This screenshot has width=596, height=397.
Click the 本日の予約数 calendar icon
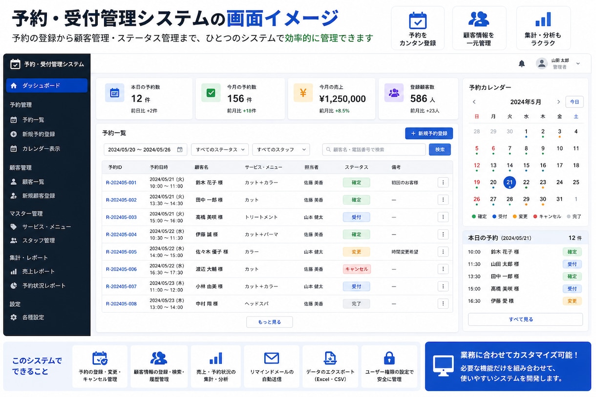pyautogui.click(x=115, y=92)
